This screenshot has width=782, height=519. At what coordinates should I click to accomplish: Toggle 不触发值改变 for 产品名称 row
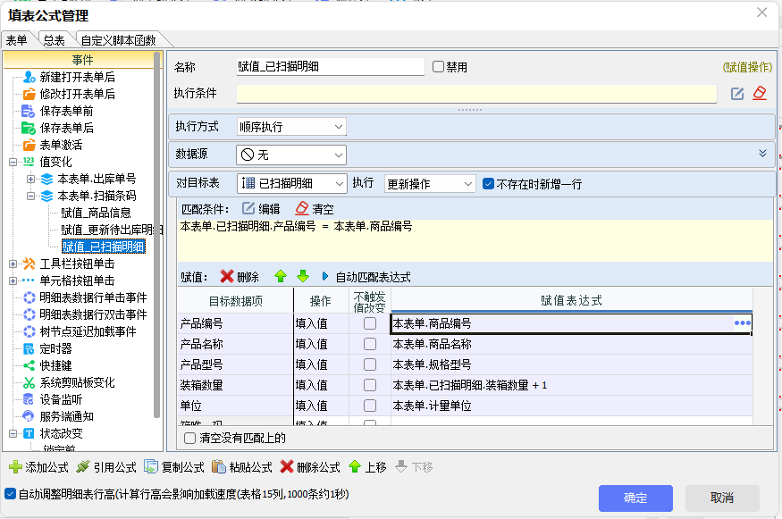click(x=370, y=344)
